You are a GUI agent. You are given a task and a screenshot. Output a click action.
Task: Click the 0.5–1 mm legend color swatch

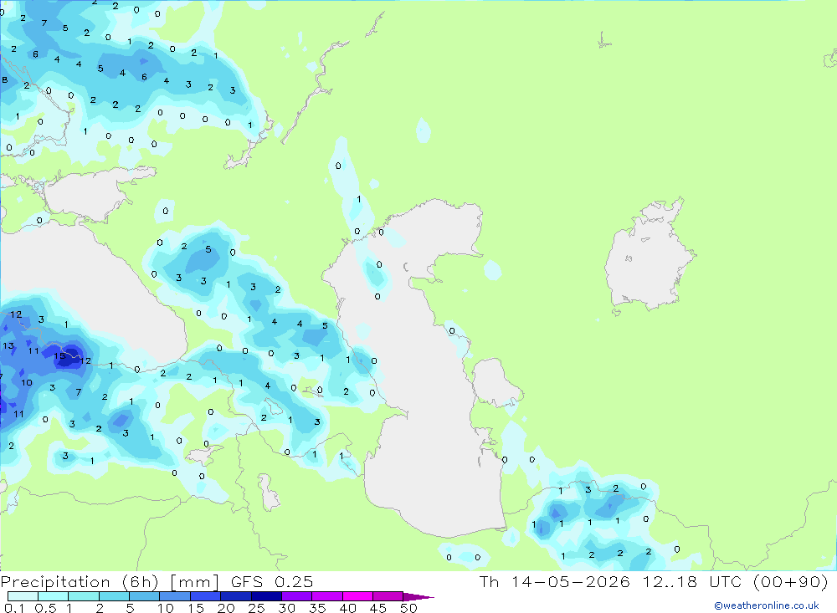[54, 596]
